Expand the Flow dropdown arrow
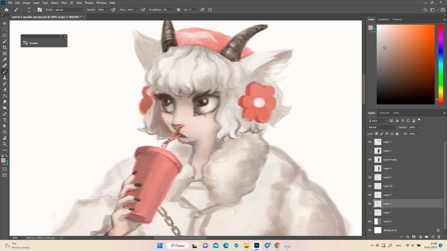 [x=136, y=10]
